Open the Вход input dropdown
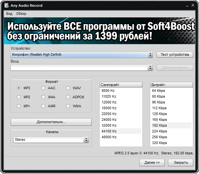This screenshot has height=174, width=199. tap(82, 67)
